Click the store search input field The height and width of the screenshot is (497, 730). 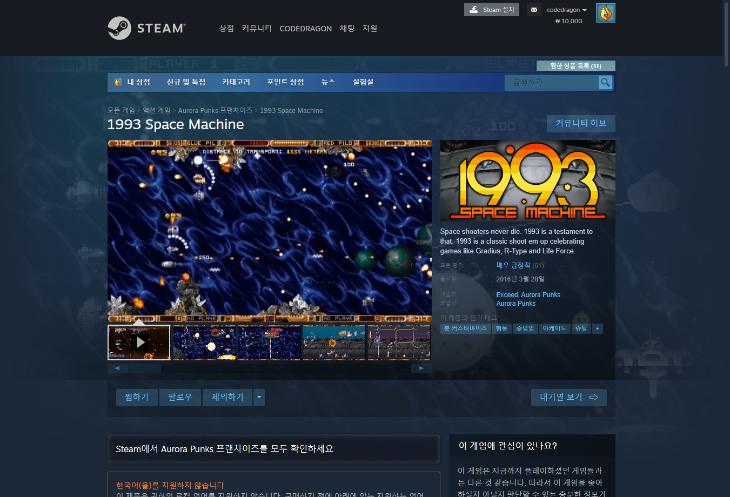click(552, 82)
